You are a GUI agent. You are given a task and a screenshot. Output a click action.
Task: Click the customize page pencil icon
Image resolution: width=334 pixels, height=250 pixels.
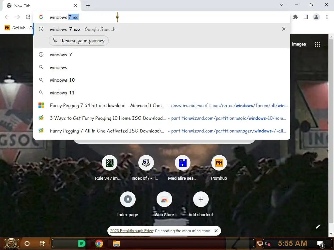pos(318,227)
